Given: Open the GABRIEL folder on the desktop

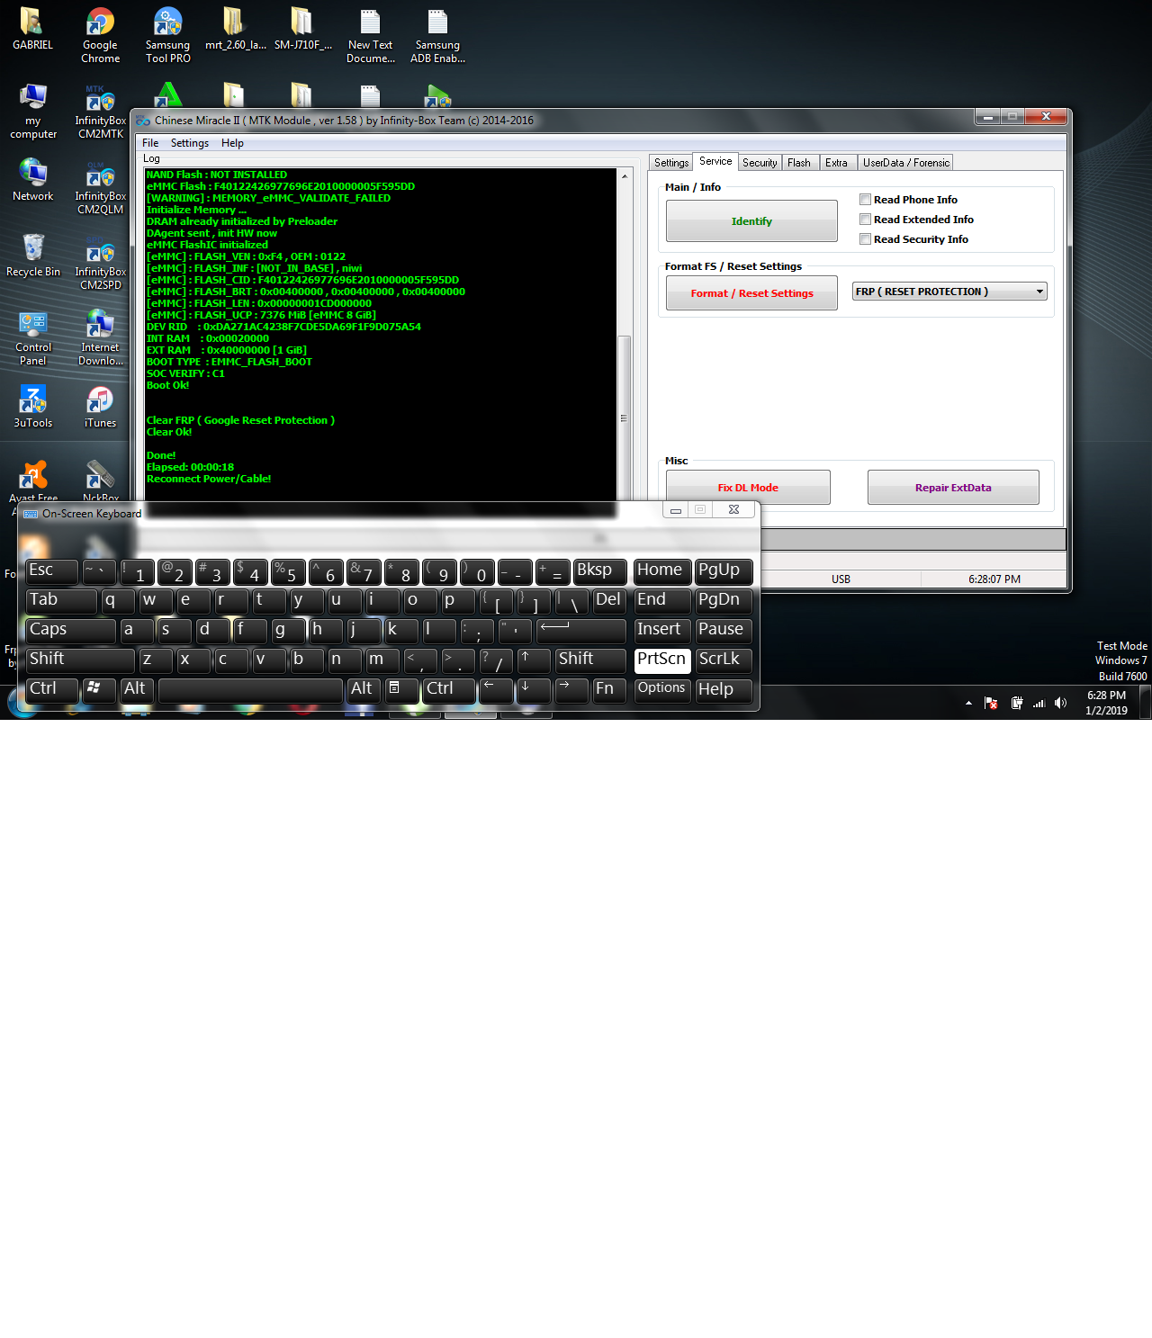Looking at the screenshot, I should coord(32,30).
